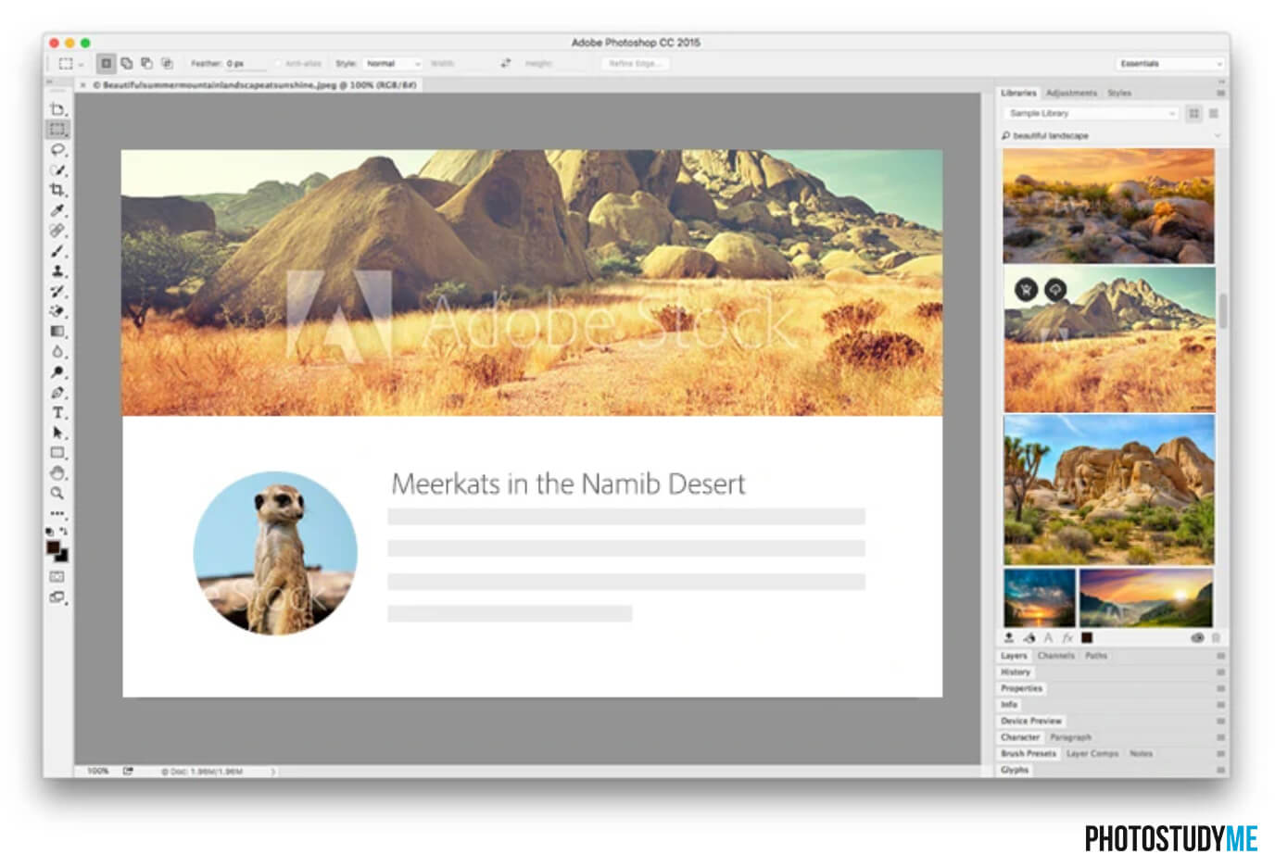The height and width of the screenshot is (867, 1275).
Task: Toggle Quick Mask mode
Action: point(57,577)
